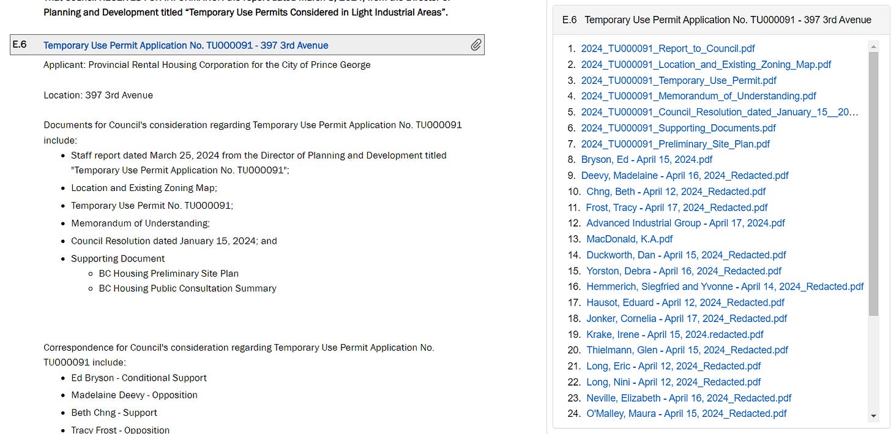The width and height of the screenshot is (891, 434).
Task: Click the attachments list scrollbar thumb
Action: click(x=874, y=184)
